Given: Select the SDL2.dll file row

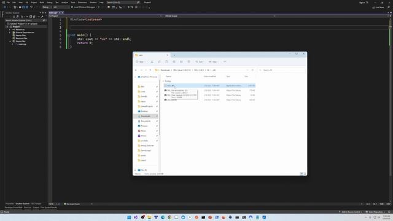Looking at the screenshot, I should click(x=209, y=86).
